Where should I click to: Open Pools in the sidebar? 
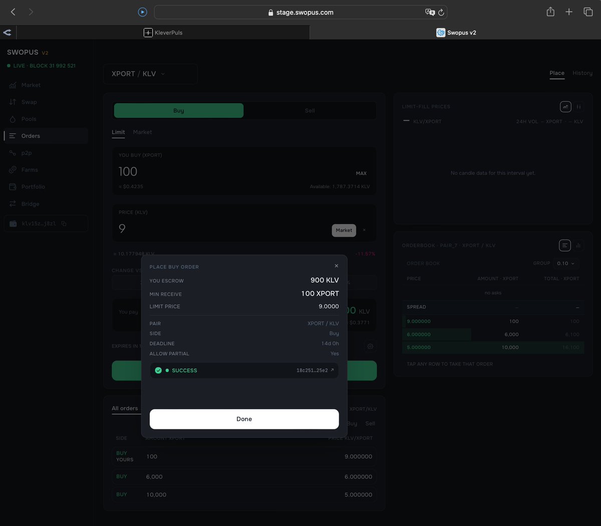tap(46, 119)
